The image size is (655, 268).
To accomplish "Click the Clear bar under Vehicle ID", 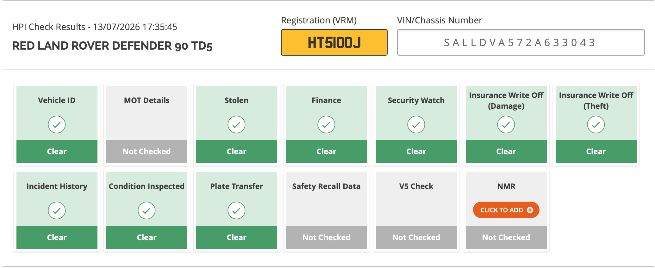I will tap(57, 152).
